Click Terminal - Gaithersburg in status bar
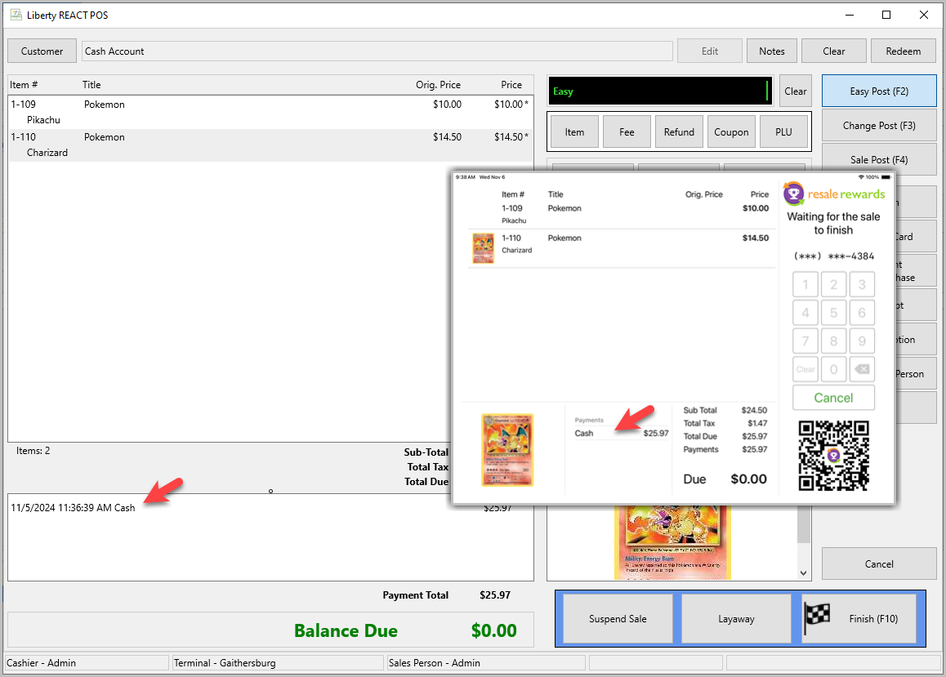The height and width of the screenshot is (677, 946). 278,663
